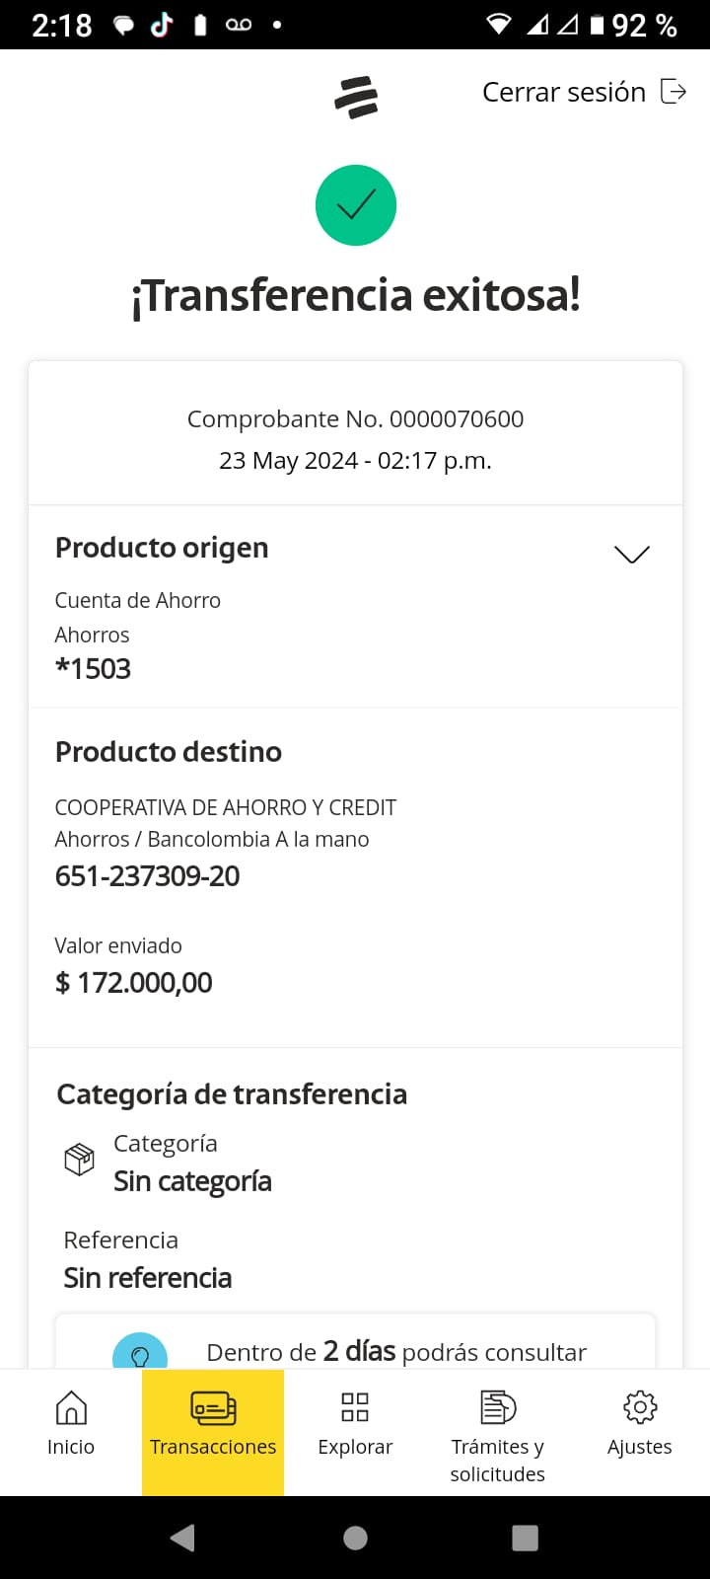
Task: Tap destination account number 651-237309-20
Action: point(148,876)
